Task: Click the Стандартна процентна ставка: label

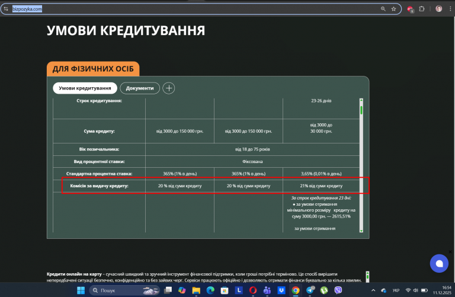Action: click(99, 174)
